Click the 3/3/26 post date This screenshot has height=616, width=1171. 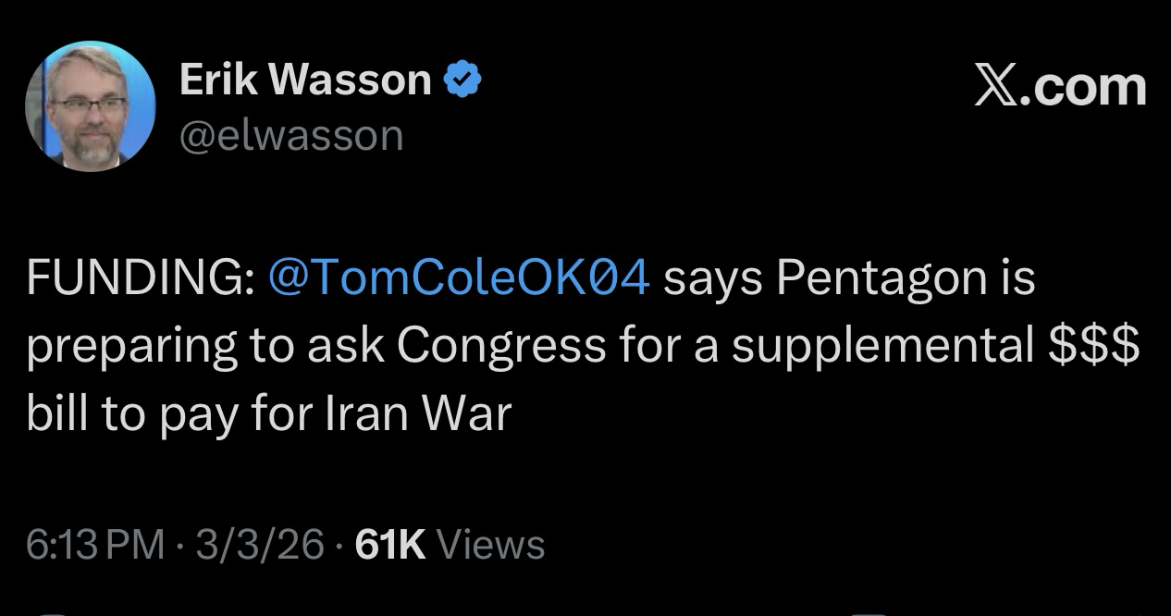coord(259,545)
